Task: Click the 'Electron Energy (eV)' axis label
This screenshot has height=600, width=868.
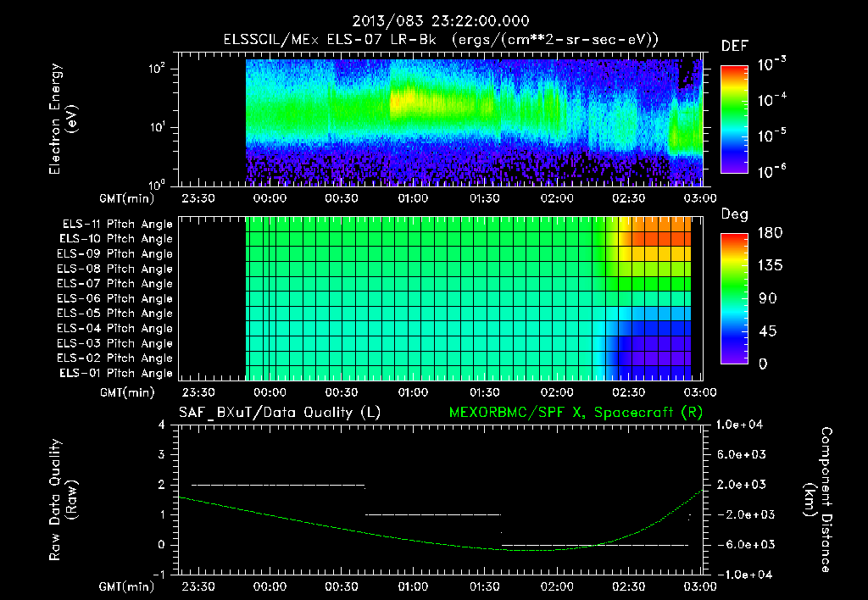Action: point(63,119)
